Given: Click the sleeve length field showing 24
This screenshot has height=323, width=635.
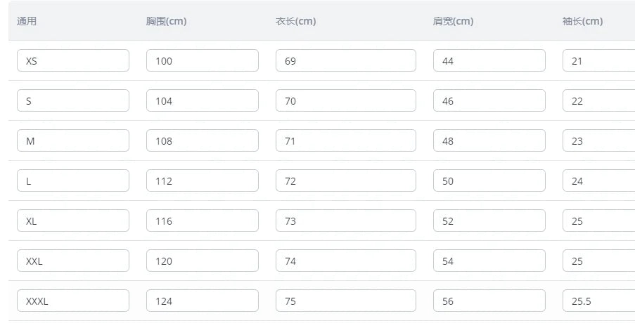Looking at the screenshot, I should click(x=598, y=180).
